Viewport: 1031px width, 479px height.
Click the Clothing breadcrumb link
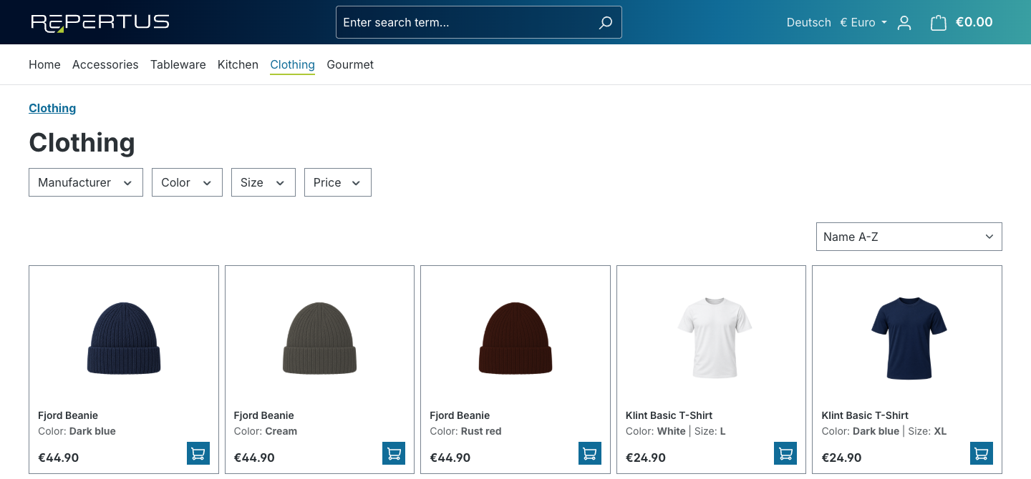[52, 108]
